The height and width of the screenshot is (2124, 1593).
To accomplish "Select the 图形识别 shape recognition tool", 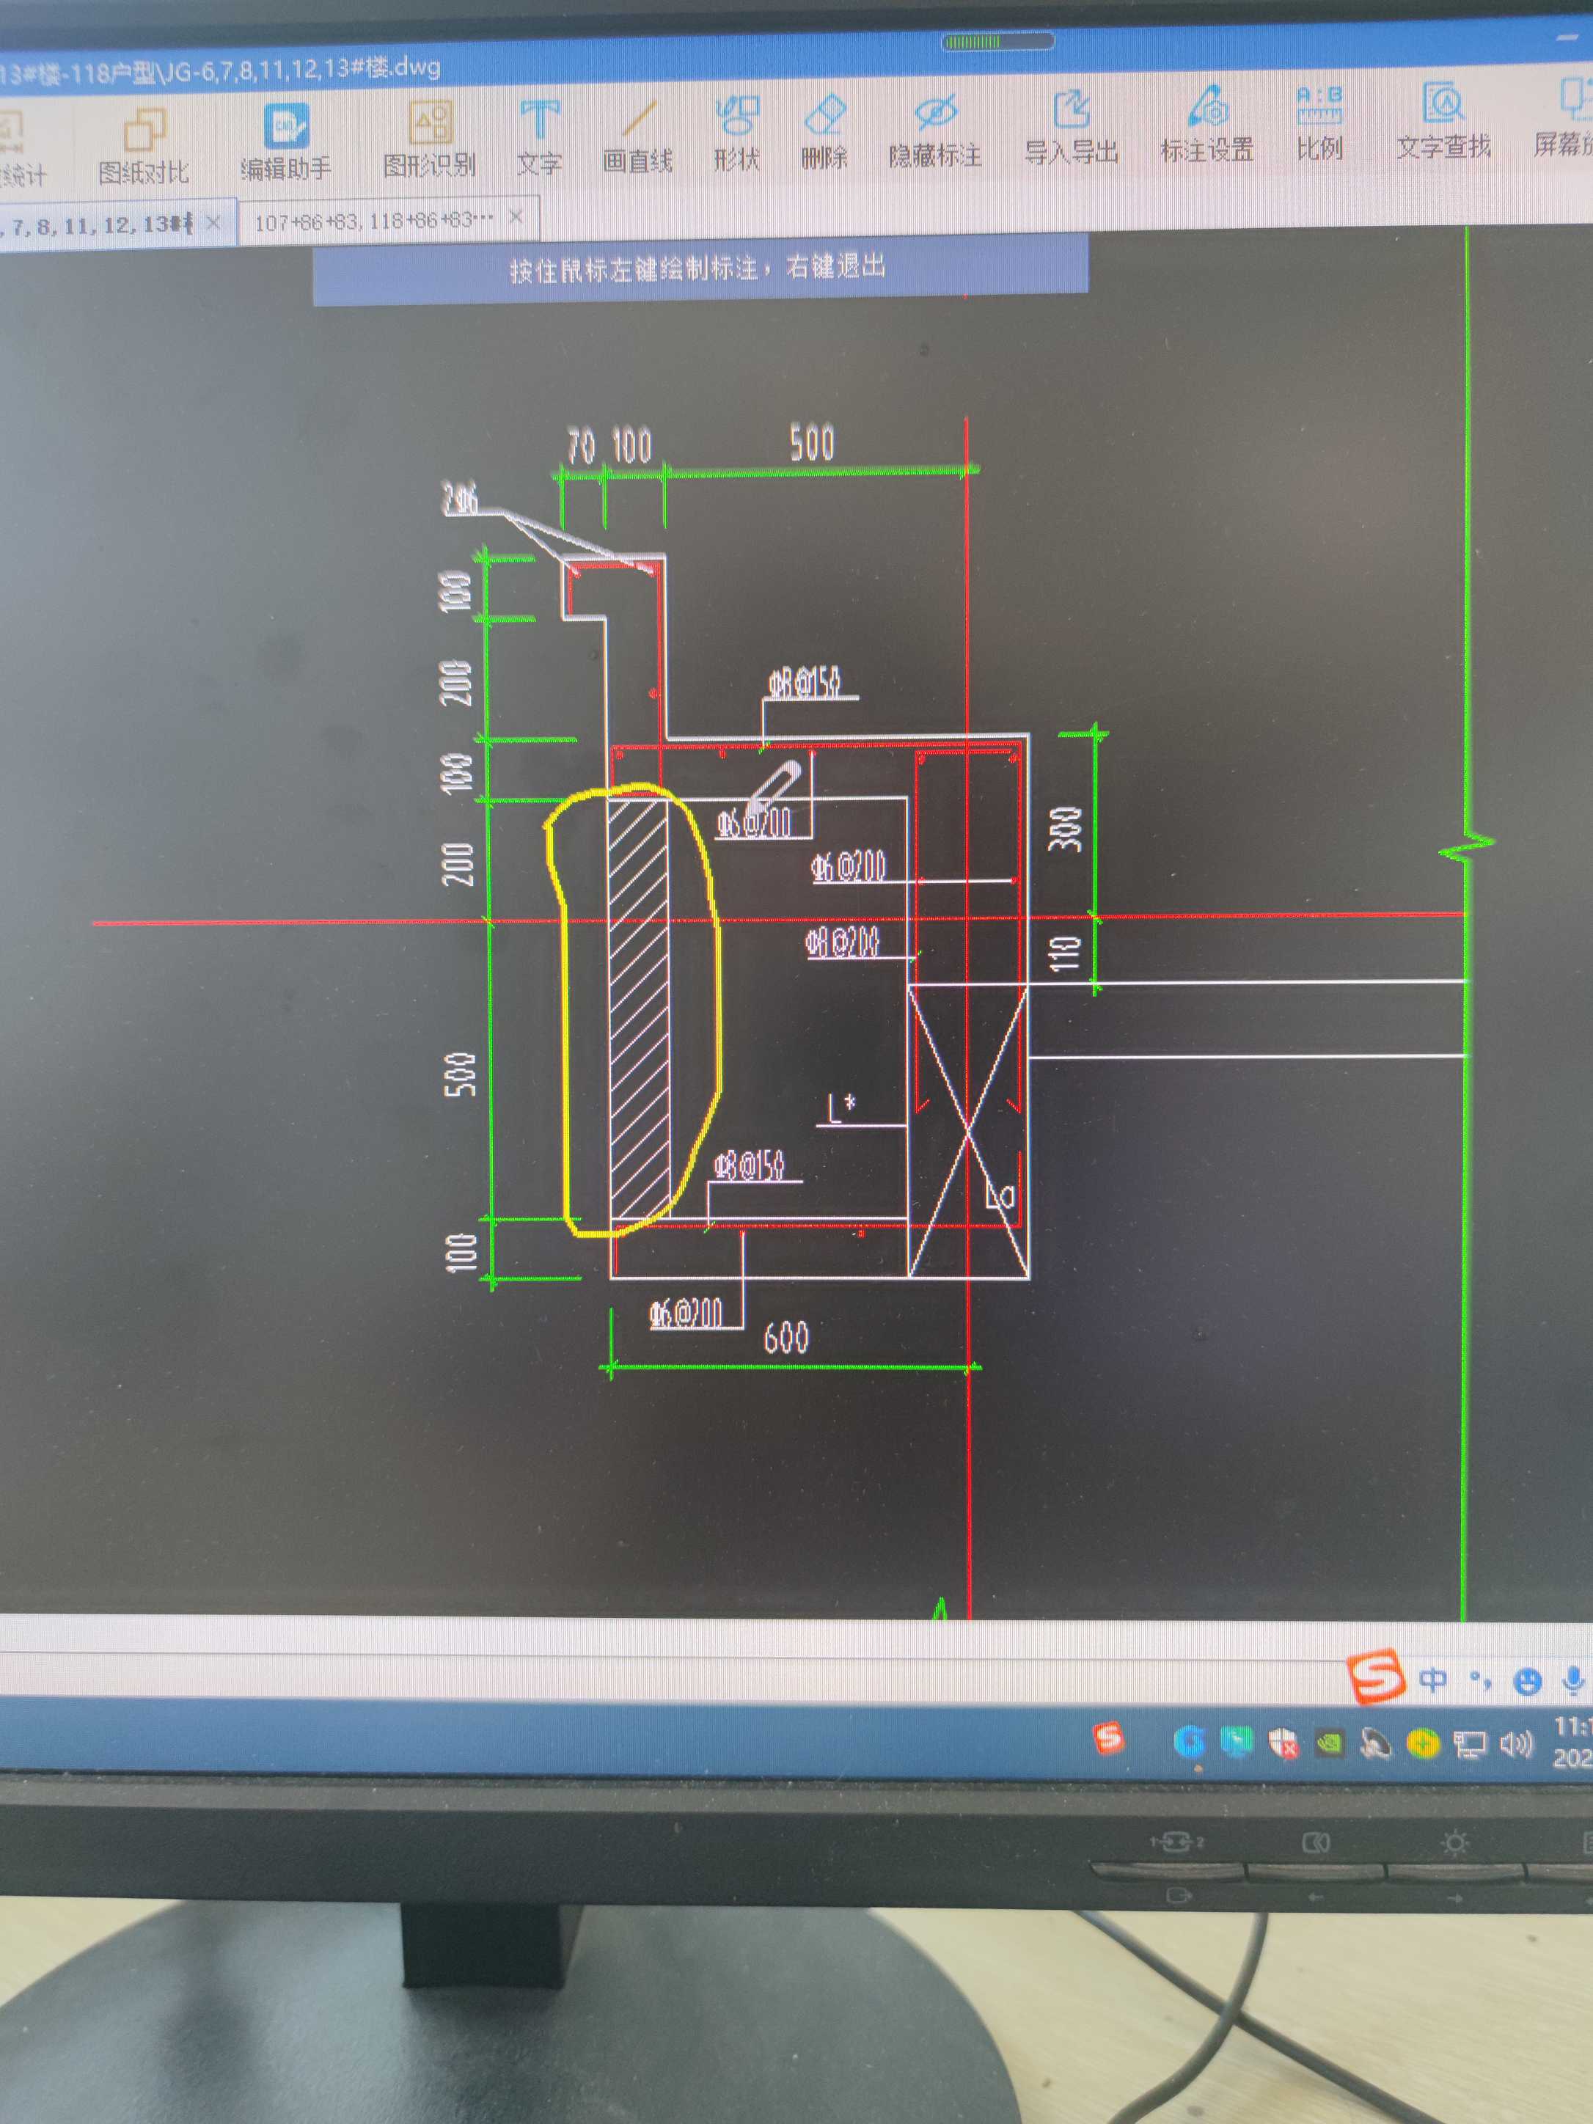I will pos(429,139).
